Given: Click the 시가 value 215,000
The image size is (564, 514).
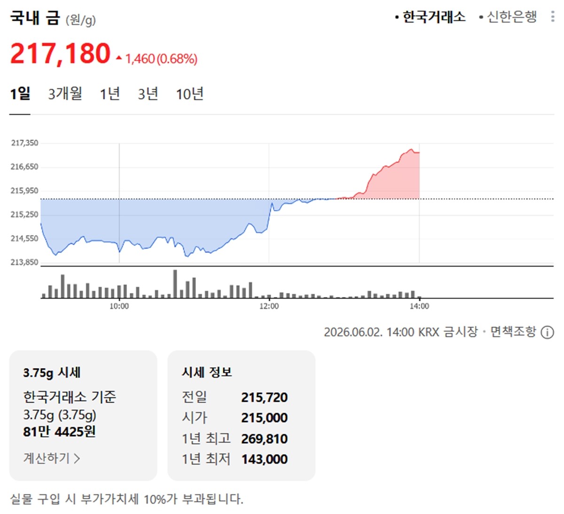Looking at the screenshot, I should pos(264,418).
